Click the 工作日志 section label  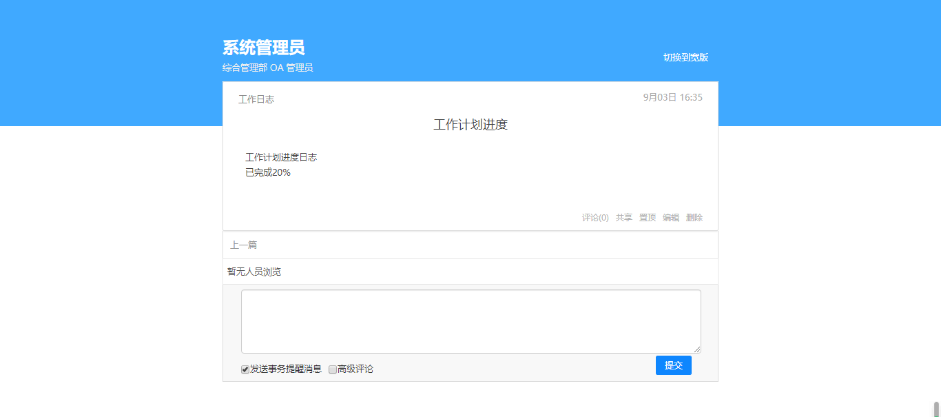(256, 100)
